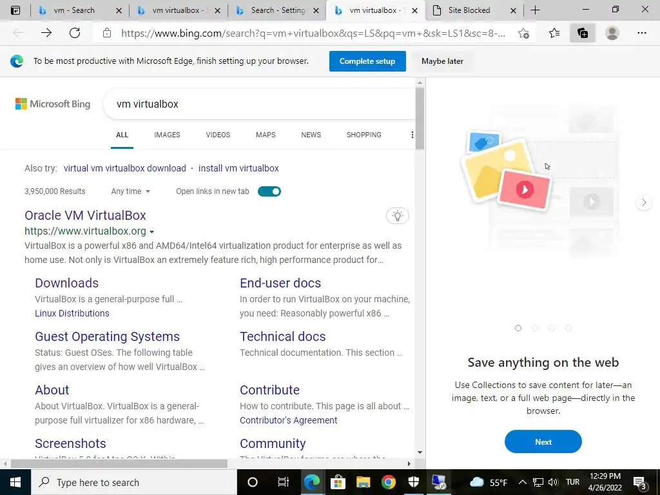Select third Collections carousel dot

552,328
